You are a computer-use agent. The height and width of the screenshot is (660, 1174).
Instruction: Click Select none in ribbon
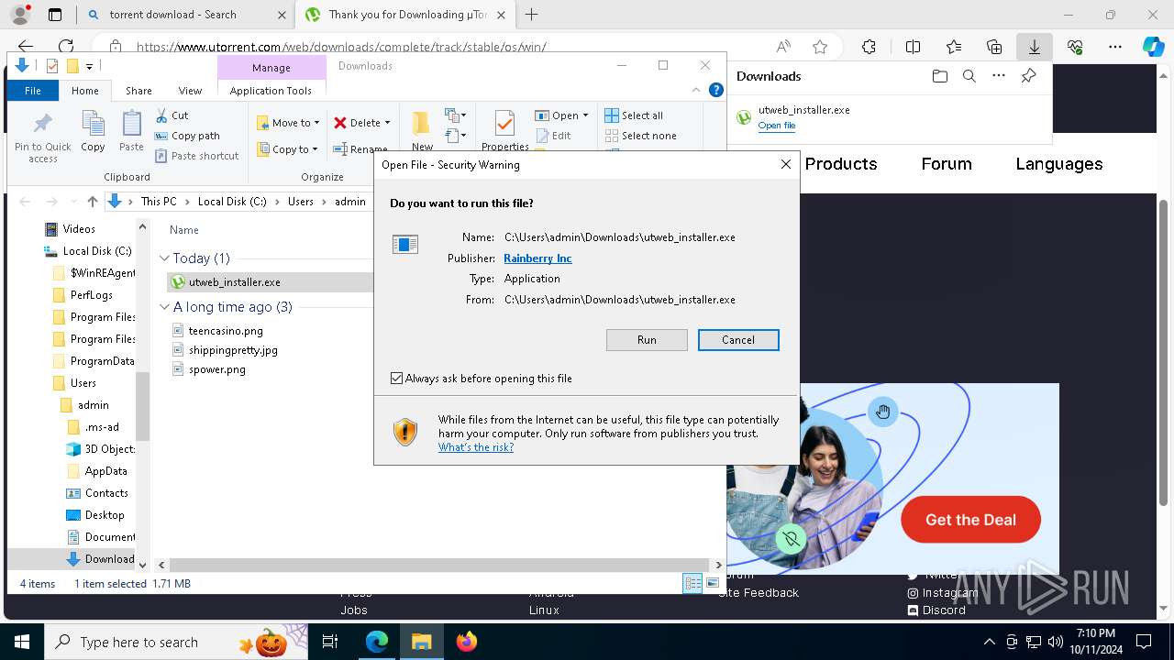click(x=641, y=136)
